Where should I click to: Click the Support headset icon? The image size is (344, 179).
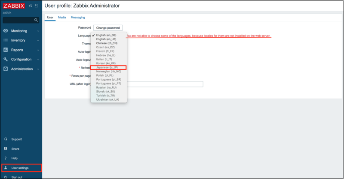[x=6, y=139]
